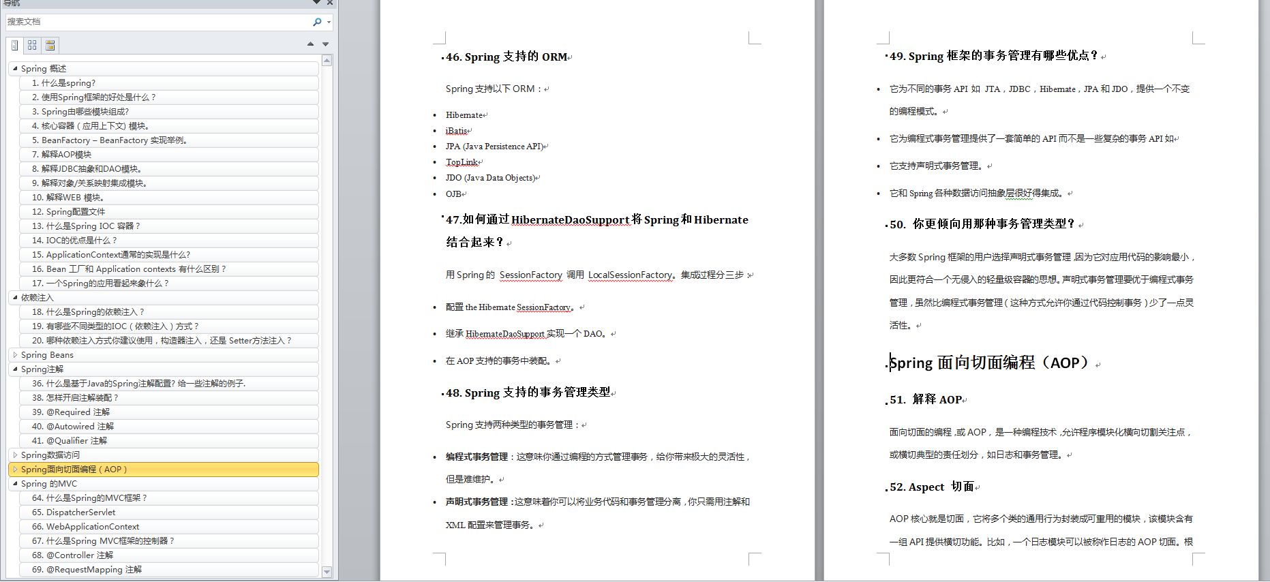Click the underlined word iBatis in ORM list
The width and height of the screenshot is (1270, 582).
click(457, 131)
